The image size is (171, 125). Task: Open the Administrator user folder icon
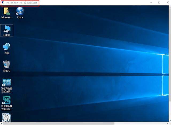tap(7, 13)
